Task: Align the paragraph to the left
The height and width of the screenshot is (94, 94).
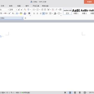Action: [x=34, y=13]
